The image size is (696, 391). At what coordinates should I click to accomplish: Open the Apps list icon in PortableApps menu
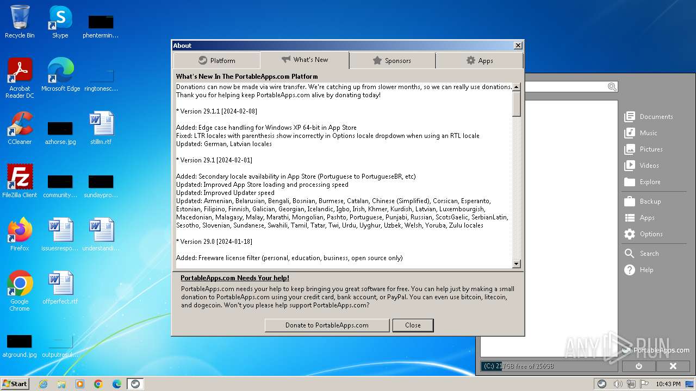[x=630, y=218]
